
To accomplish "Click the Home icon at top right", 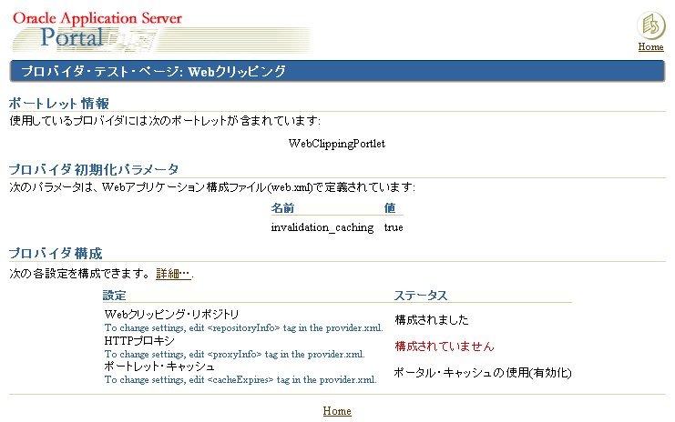I will pyautogui.click(x=651, y=25).
